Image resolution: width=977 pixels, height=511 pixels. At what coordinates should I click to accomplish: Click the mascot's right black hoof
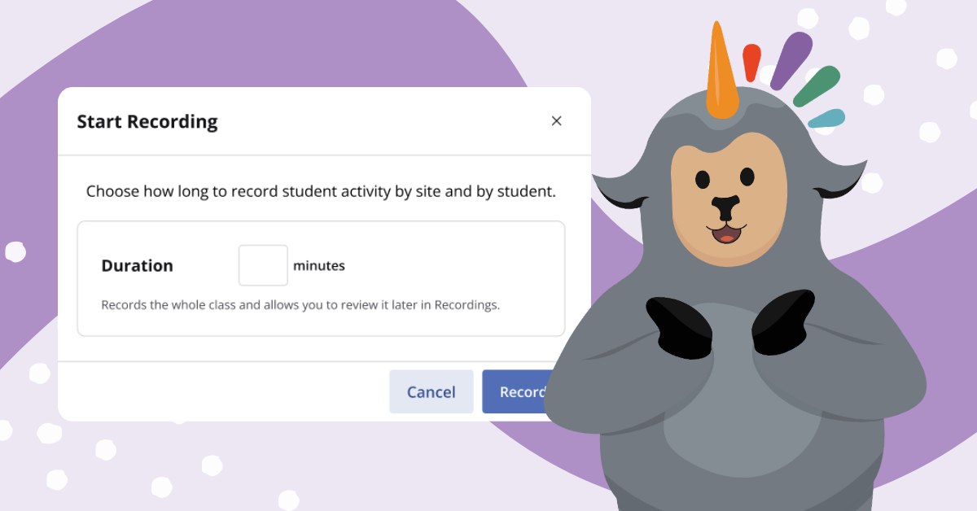click(x=784, y=321)
